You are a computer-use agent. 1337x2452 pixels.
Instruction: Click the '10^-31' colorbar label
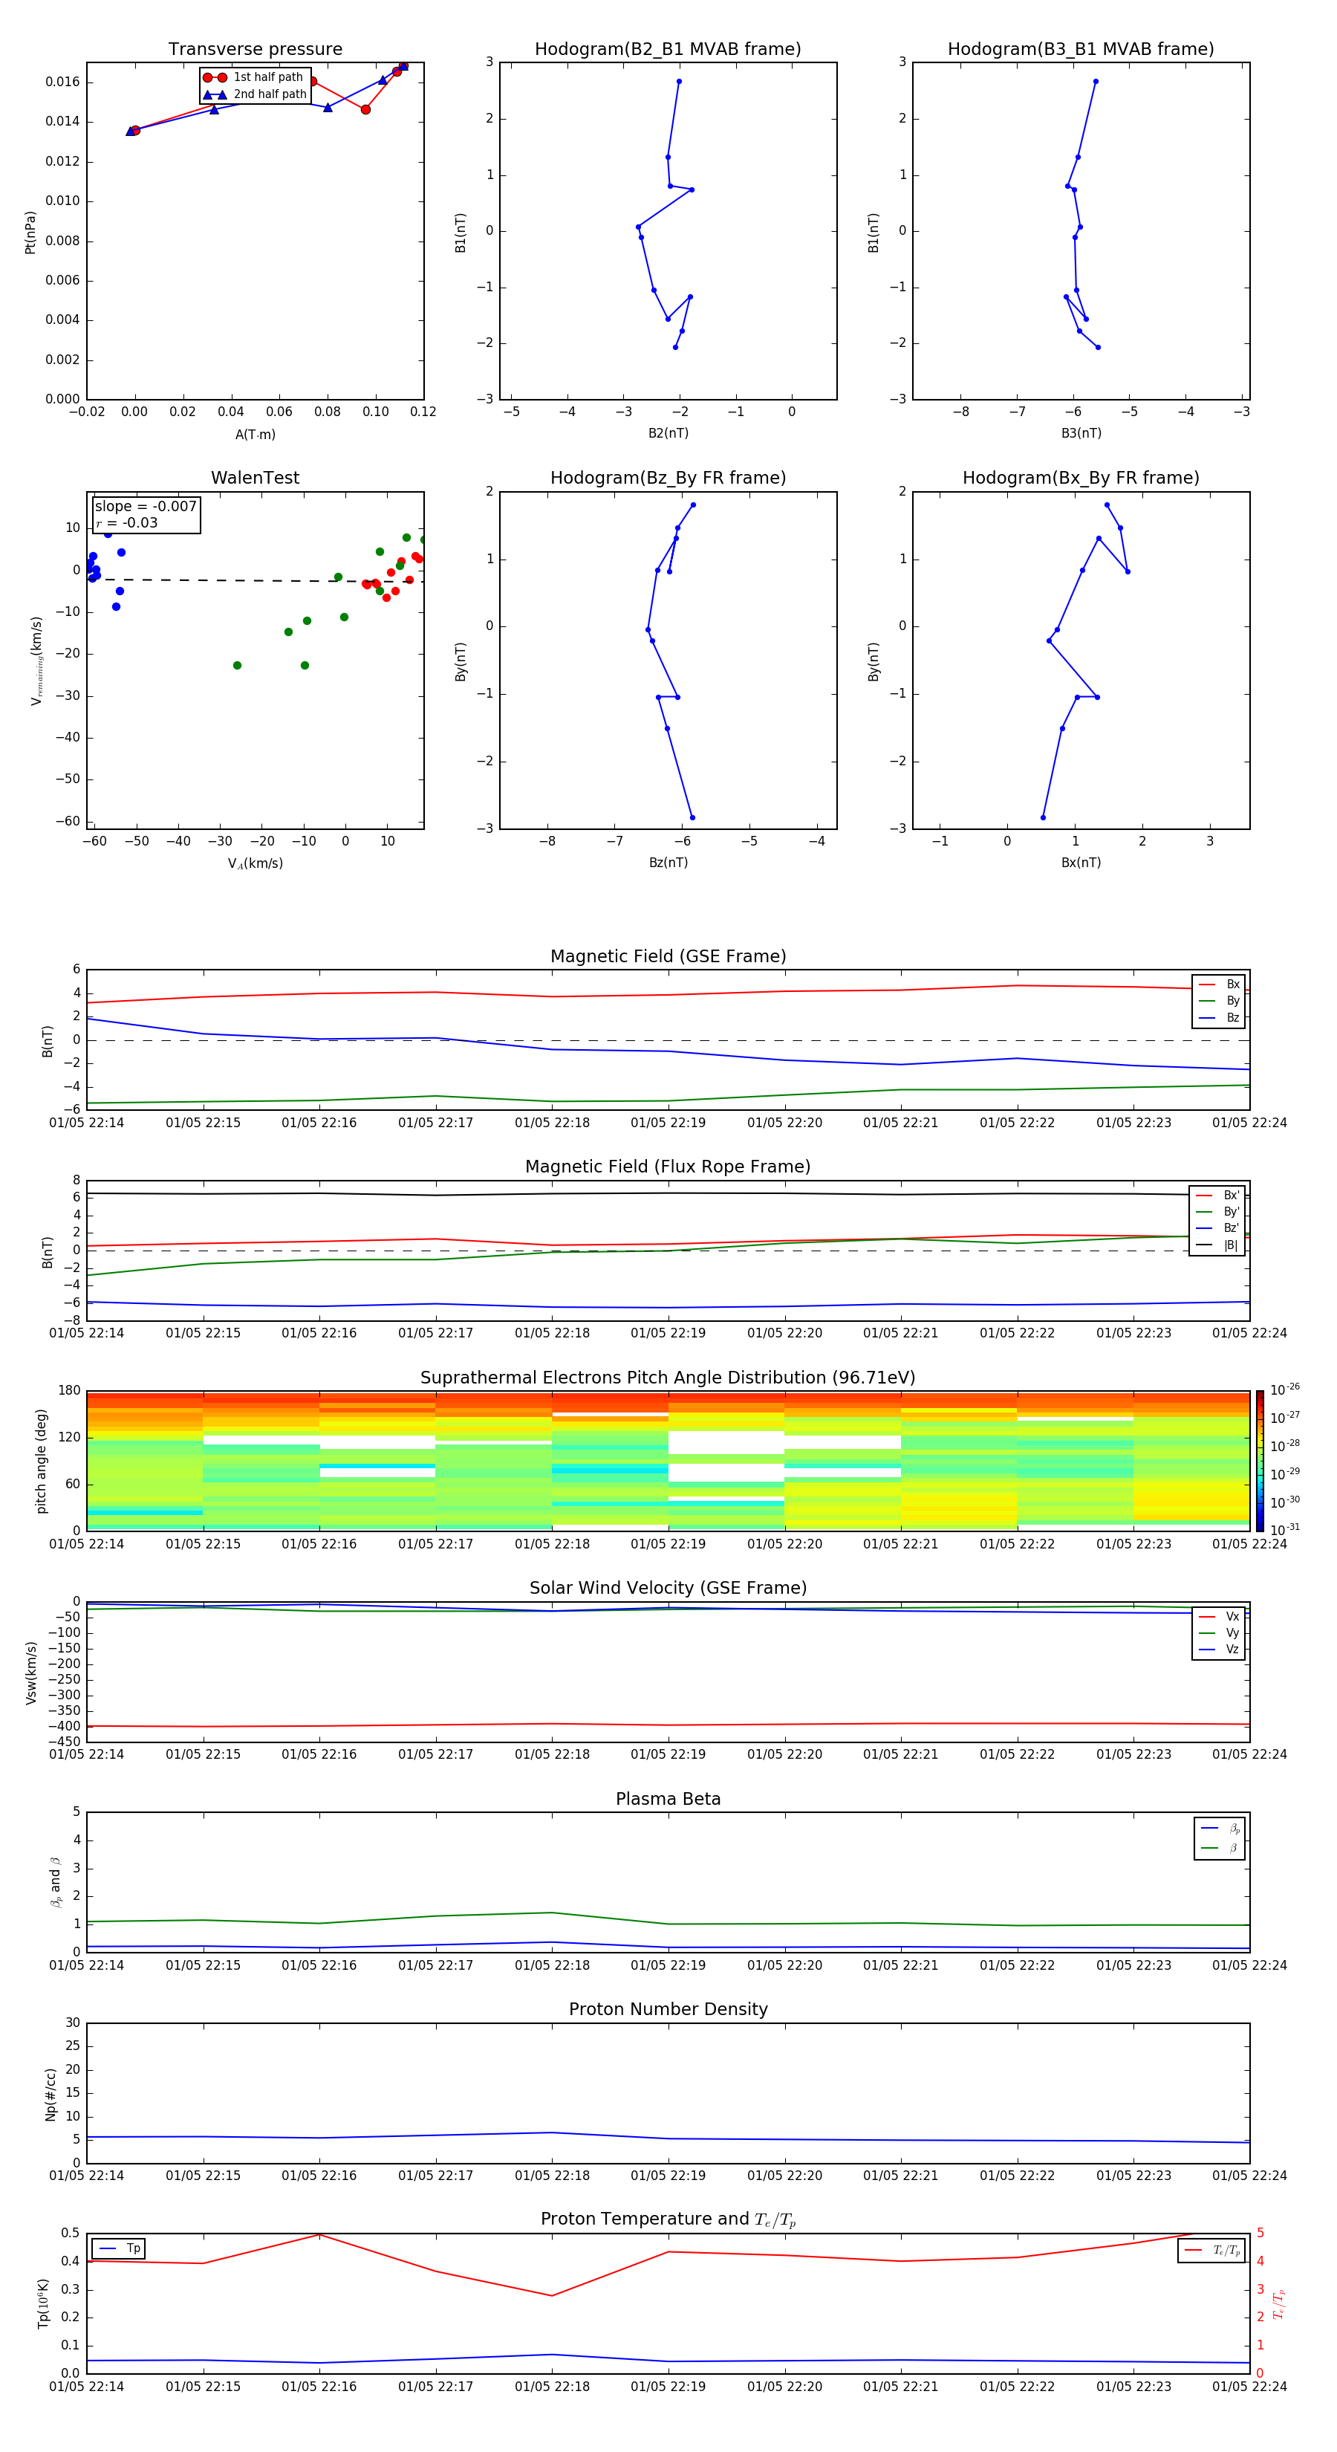[1285, 1530]
